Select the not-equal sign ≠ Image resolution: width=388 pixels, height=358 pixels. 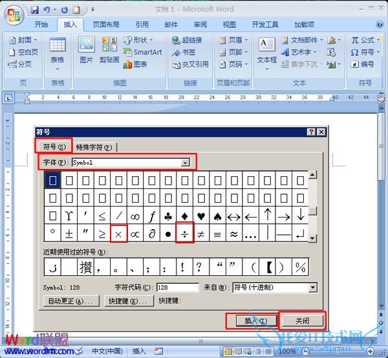coord(201,234)
